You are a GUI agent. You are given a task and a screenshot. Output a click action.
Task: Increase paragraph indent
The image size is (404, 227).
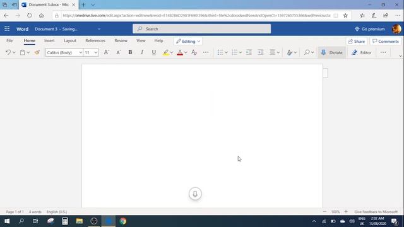(x=261, y=52)
